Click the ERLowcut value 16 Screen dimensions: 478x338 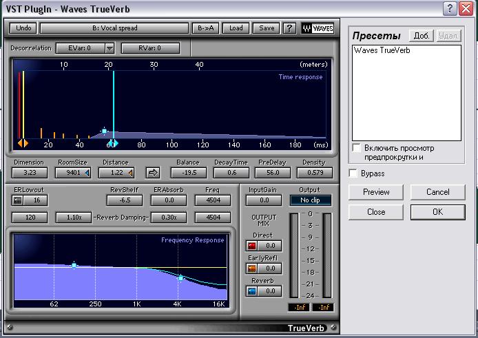(36, 200)
